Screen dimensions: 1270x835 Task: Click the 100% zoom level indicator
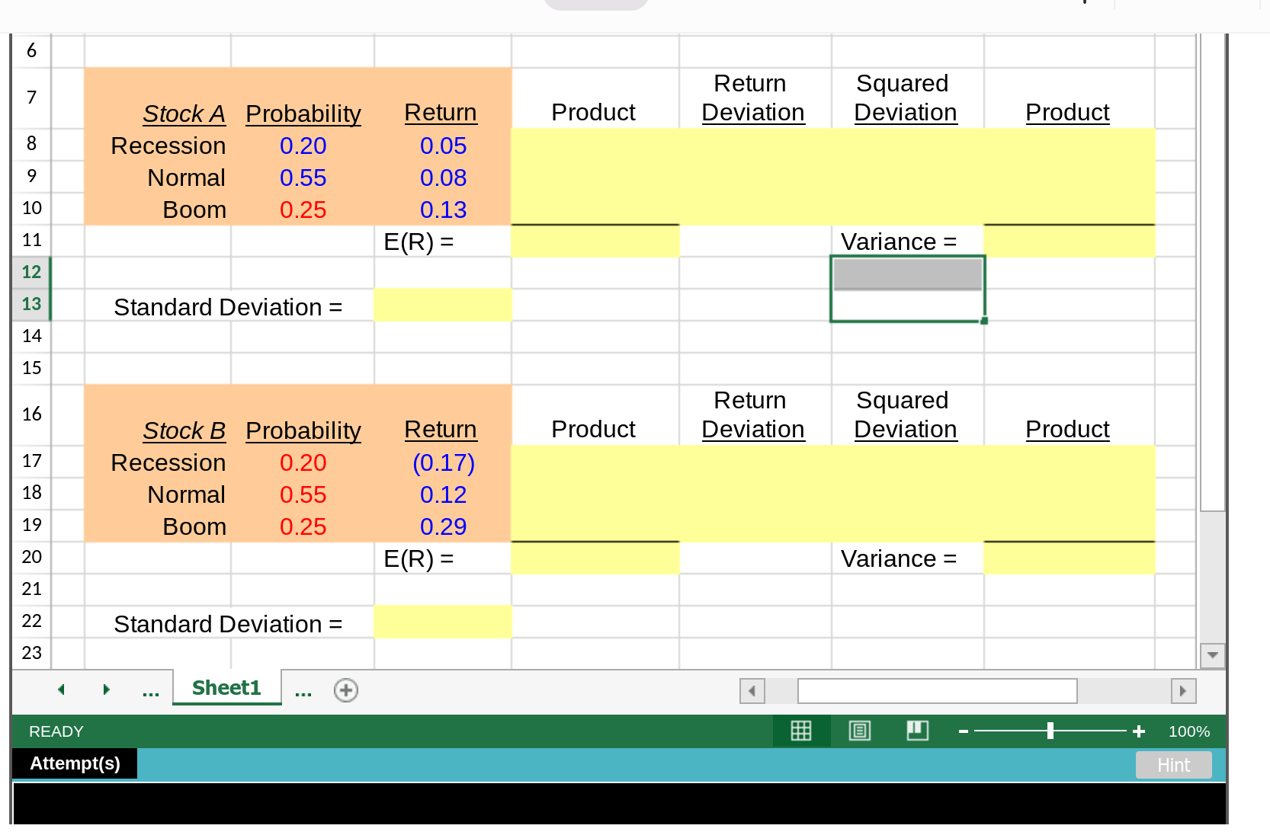coord(1188,731)
